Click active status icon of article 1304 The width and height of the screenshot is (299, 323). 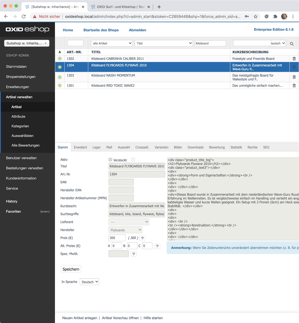tap(60, 67)
